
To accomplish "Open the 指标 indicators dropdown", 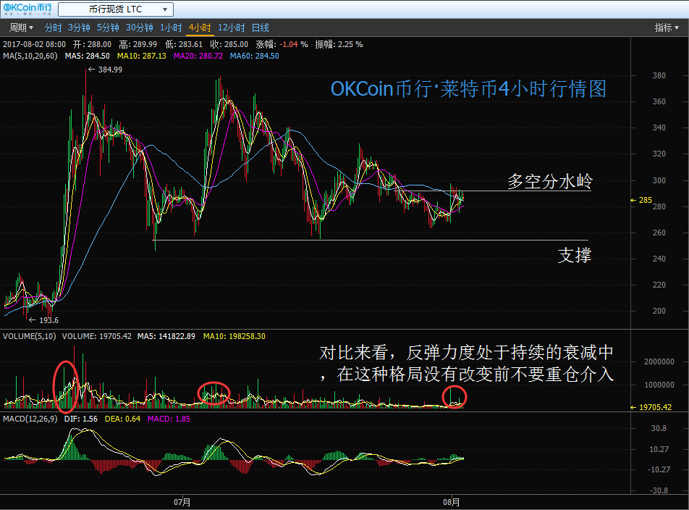I will click(667, 28).
